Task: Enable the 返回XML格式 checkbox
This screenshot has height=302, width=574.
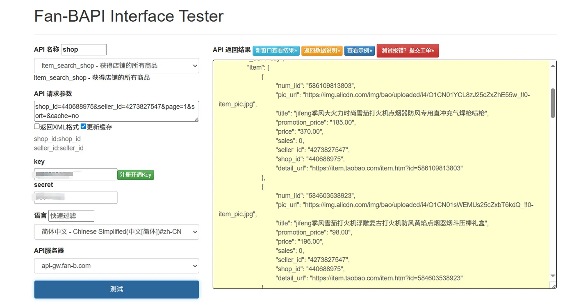Action: click(37, 127)
